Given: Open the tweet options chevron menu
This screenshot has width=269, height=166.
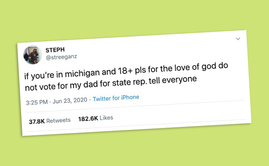Looking at the screenshot, I should pyautogui.click(x=238, y=39).
